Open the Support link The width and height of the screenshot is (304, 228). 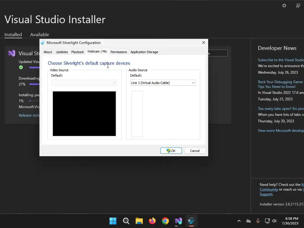(266, 194)
